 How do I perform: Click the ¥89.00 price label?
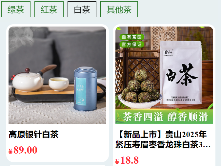coord(23,150)
